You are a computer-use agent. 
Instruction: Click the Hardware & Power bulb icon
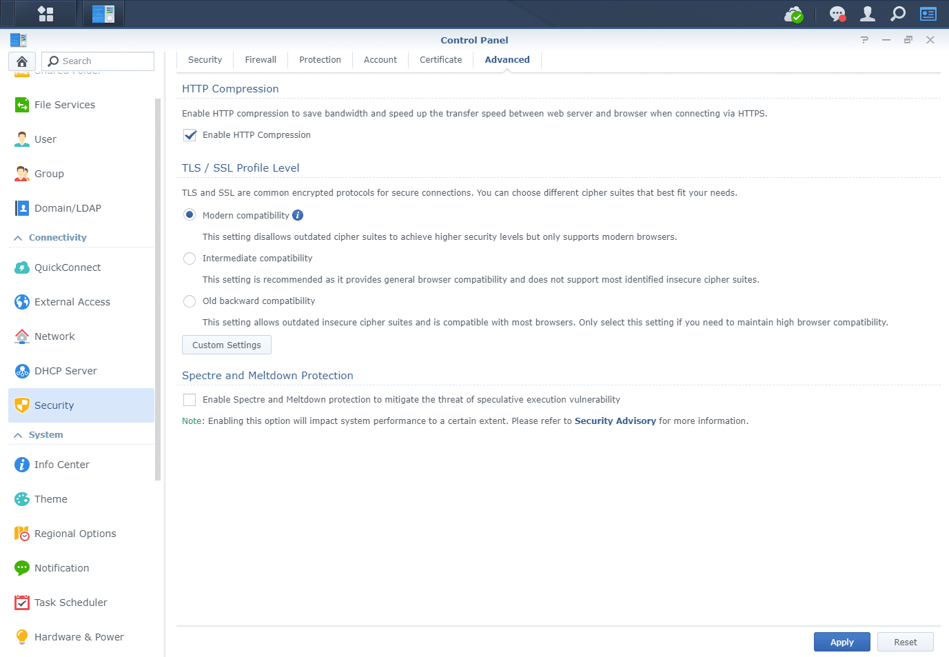(x=22, y=637)
